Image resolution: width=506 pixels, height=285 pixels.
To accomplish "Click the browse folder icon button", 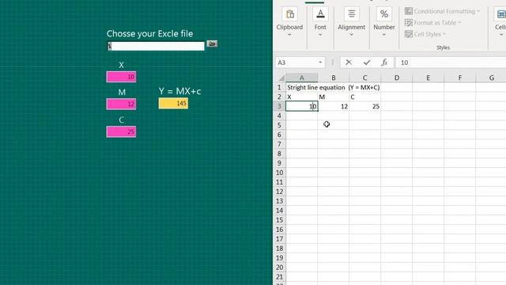I will click(212, 44).
